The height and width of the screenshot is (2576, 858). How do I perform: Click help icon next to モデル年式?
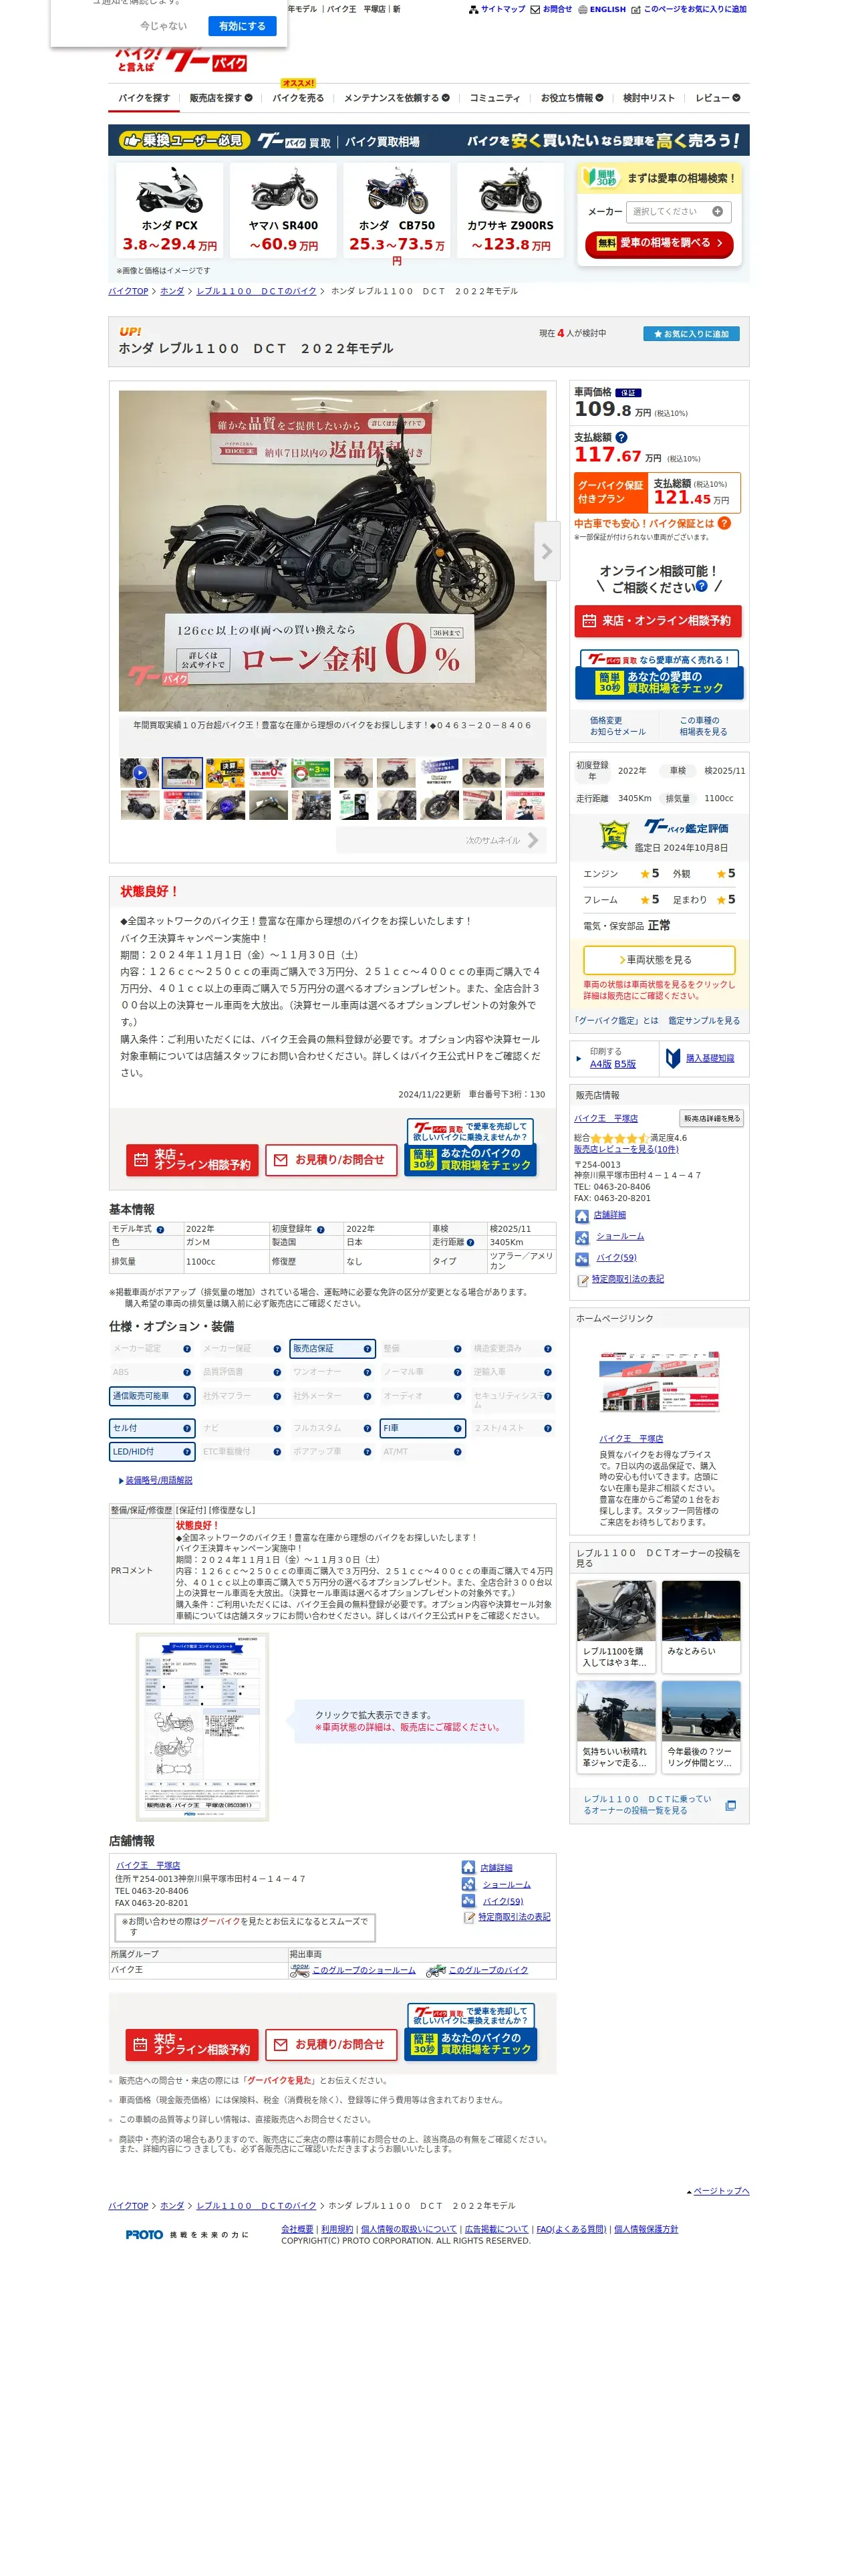click(x=160, y=1229)
